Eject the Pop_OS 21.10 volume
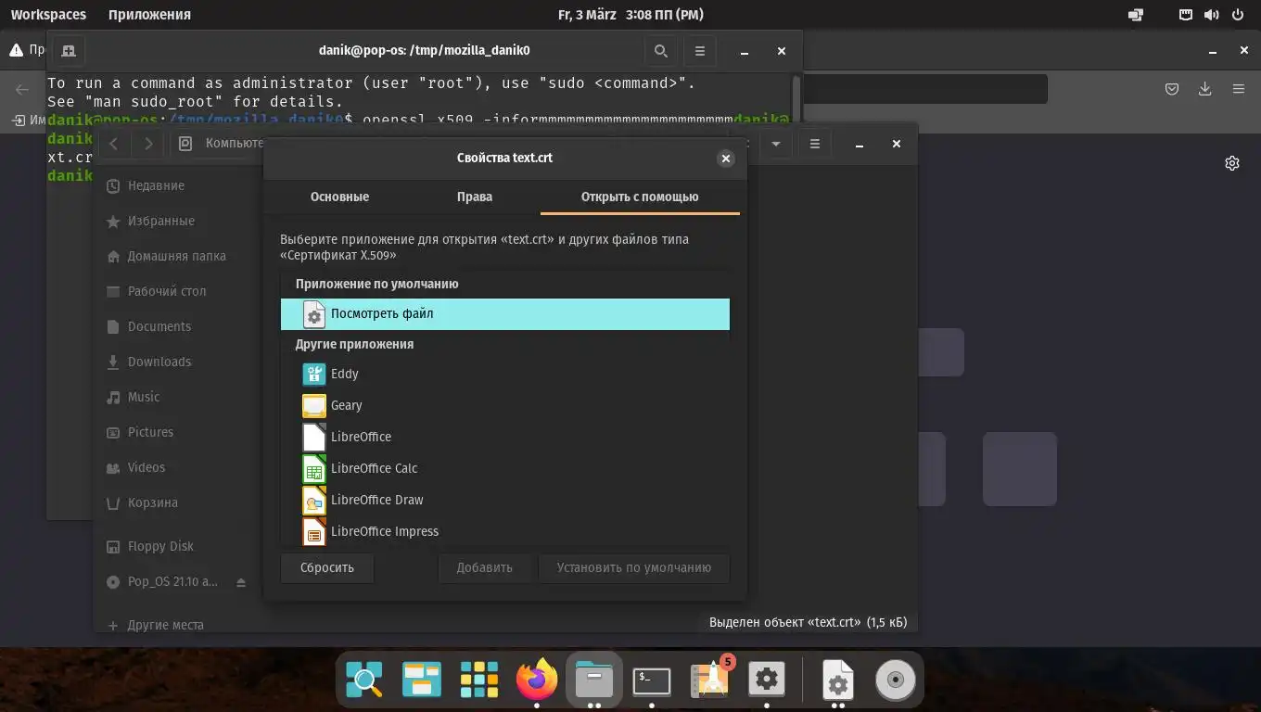 [241, 582]
